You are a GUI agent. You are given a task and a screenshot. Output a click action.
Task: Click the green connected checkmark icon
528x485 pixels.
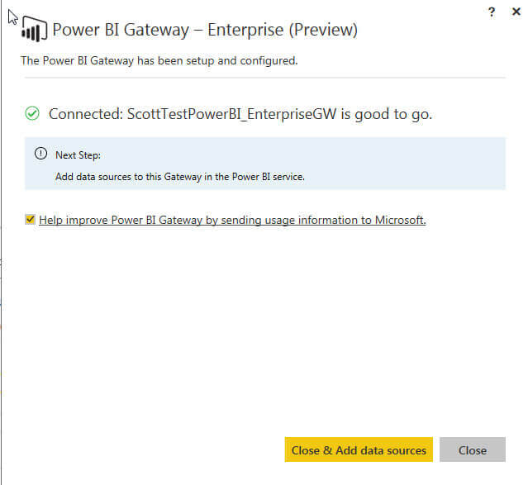[32, 114]
